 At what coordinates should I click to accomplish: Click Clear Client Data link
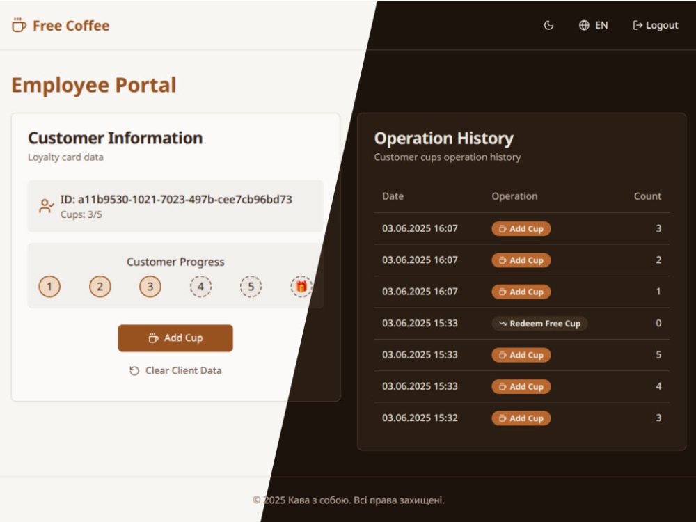pyautogui.click(x=175, y=371)
